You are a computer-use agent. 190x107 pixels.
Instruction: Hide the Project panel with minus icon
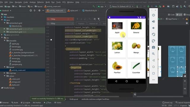(x=43, y=11)
